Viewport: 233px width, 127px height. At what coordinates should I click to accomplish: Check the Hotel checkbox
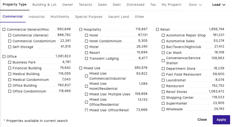pos(87,35)
